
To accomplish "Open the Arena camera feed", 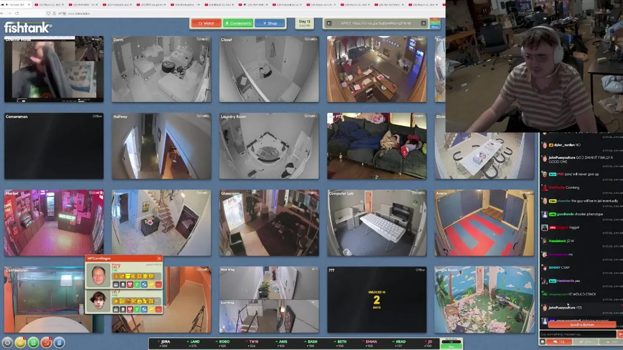I will 484,223.
